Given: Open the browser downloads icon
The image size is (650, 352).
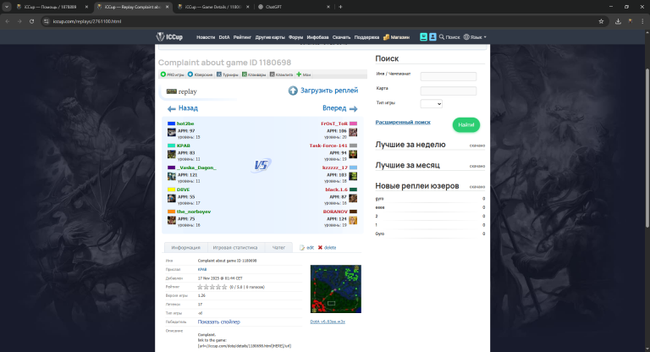Looking at the screenshot, I should point(618,21).
